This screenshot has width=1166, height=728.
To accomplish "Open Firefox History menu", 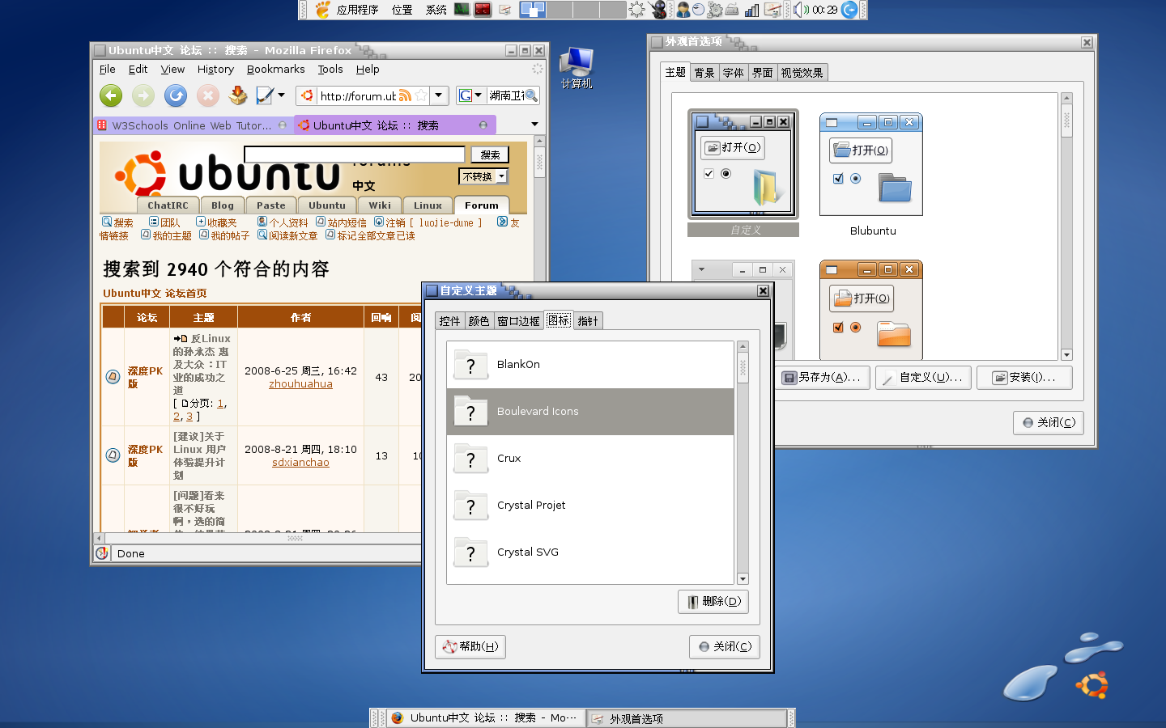I will point(215,70).
